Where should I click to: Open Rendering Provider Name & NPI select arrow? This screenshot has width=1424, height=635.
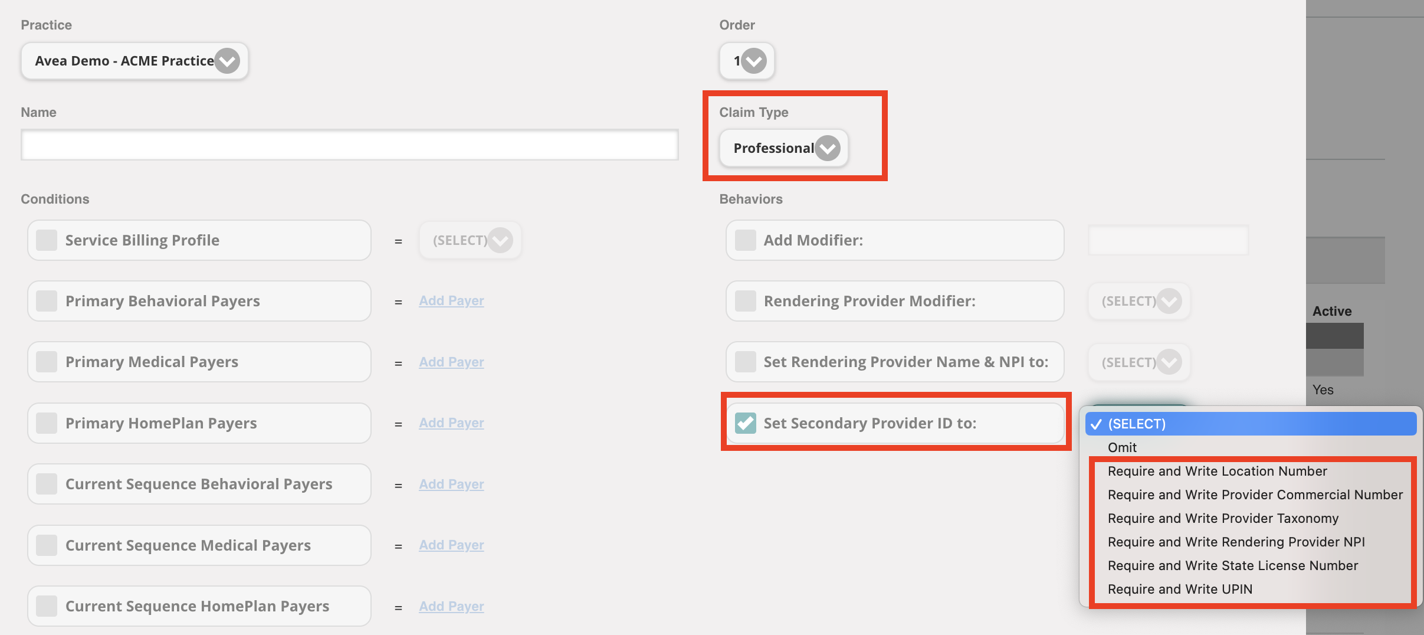[1169, 362]
